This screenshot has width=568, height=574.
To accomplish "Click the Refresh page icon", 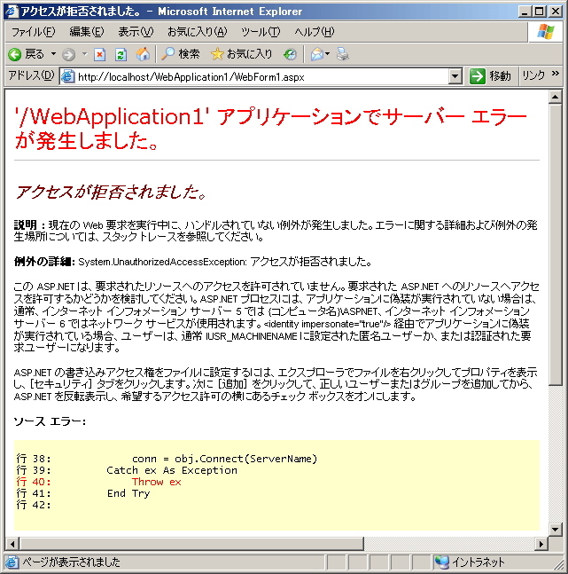I will (121, 54).
